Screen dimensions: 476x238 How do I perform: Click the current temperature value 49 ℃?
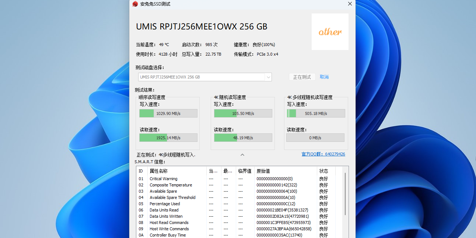click(x=164, y=45)
